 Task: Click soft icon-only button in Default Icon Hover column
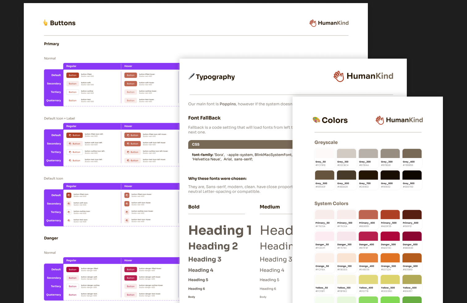click(127, 204)
